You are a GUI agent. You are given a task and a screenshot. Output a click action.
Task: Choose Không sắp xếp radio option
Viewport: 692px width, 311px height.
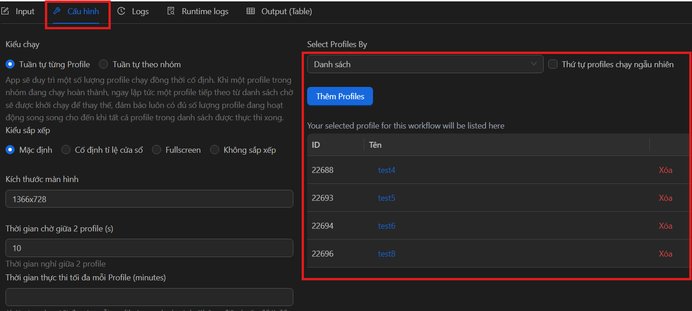pos(215,150)
